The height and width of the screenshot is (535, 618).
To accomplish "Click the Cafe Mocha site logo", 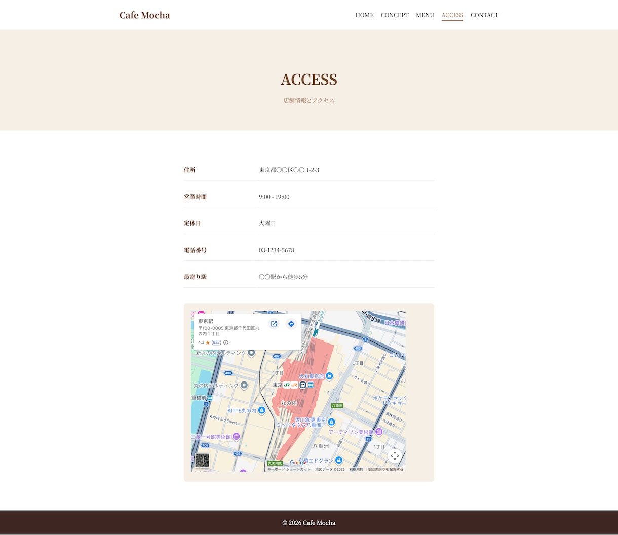I will tap(144, 15).
